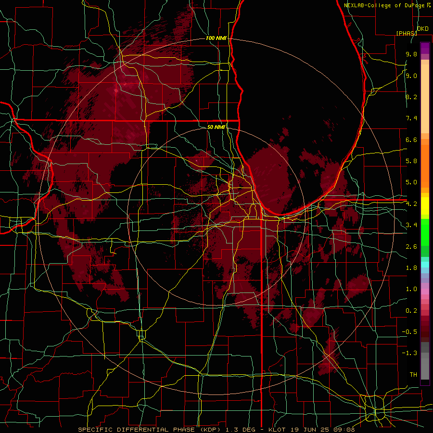Viewport: 433px width, 433px height.
Task: Select the 50 NMI range ring label
Action: click(x=216, y=127)
